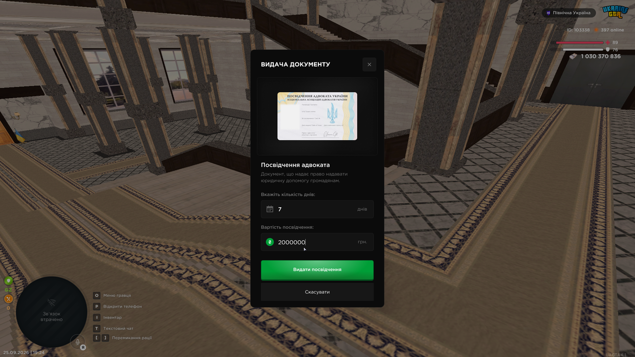Click the 'Вкажіть кількість днів:' field label
The width and height of the screenshot is (635, 357).
click(288, 195)
